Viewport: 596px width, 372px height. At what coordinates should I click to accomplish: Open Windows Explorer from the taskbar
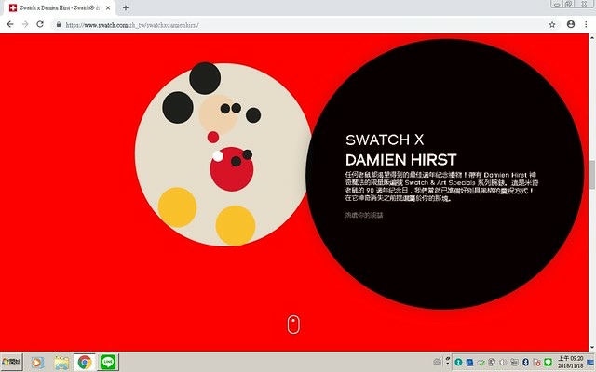point(61,363)
